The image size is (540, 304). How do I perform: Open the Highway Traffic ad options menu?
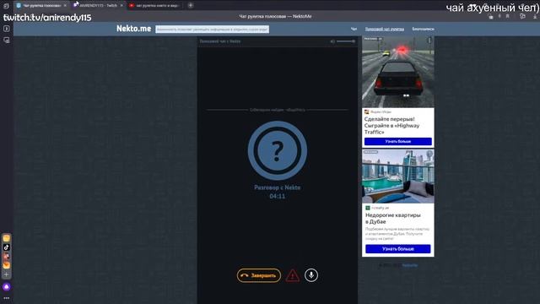pyautogui.click(x=429, y=41)
